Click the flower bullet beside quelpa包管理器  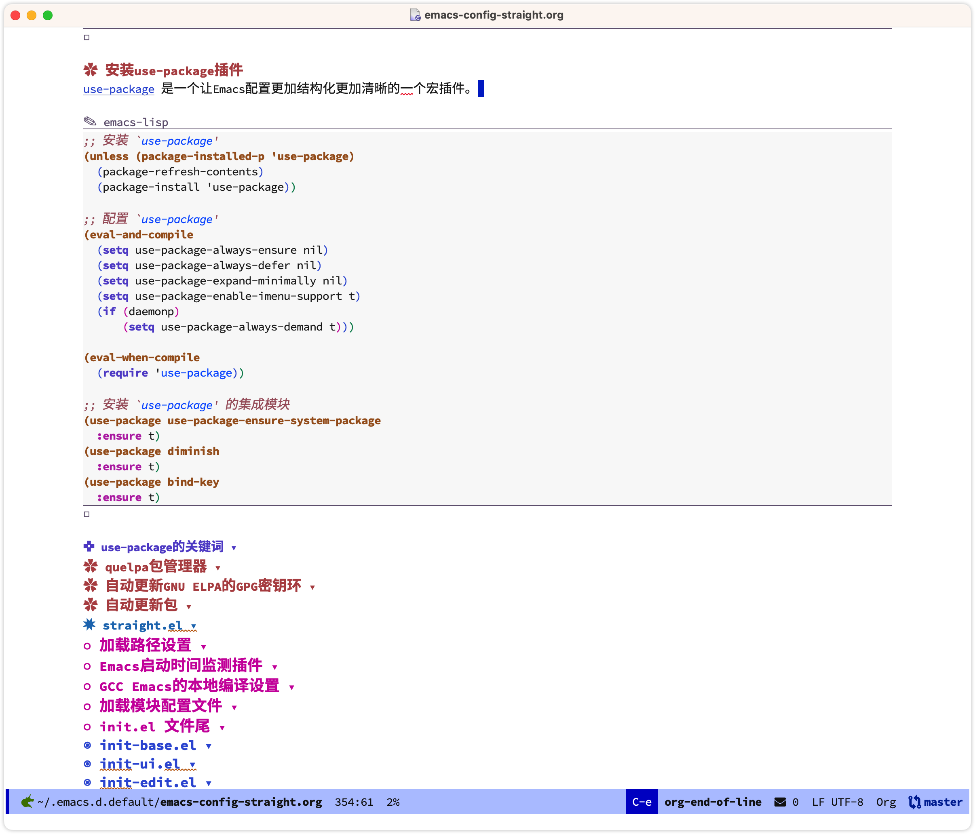point(91,567)
